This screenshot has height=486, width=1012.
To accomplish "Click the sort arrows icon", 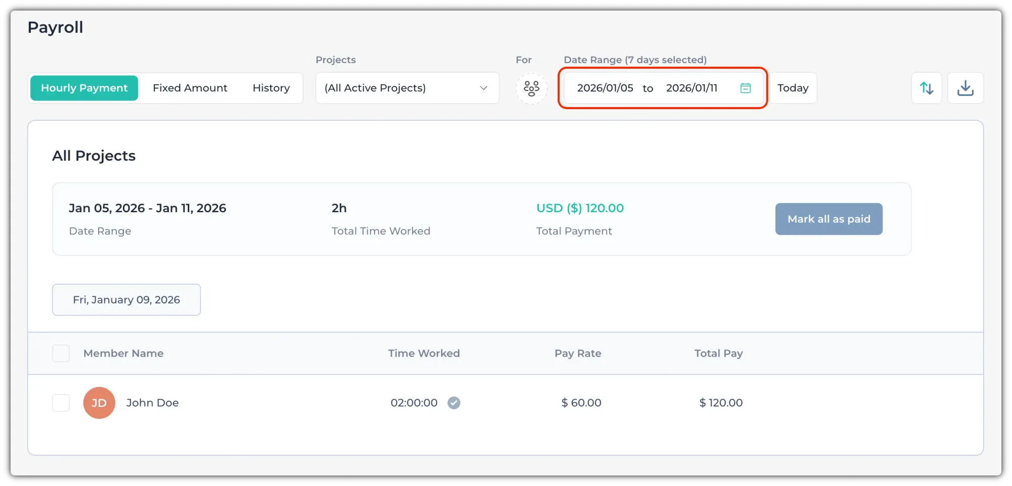I will coord(926,88).
